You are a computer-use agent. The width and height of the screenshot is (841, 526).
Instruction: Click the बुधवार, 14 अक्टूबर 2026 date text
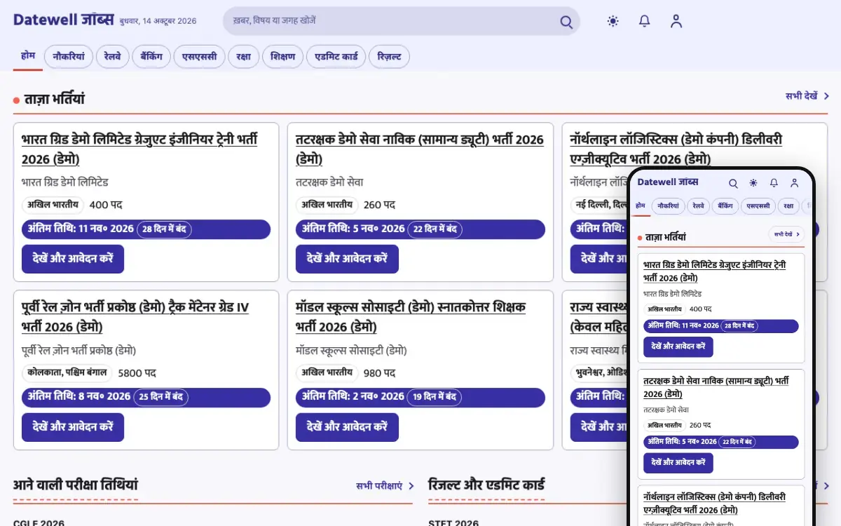tap(158, 21)
